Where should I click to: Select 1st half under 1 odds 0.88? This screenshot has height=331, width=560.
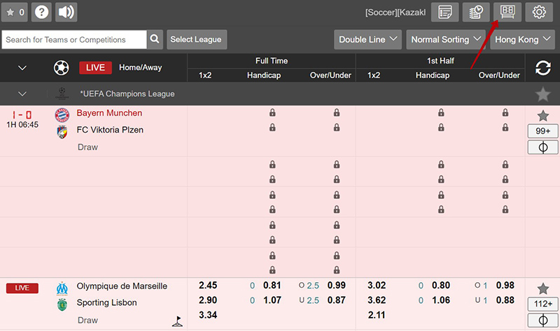point(505,300)
